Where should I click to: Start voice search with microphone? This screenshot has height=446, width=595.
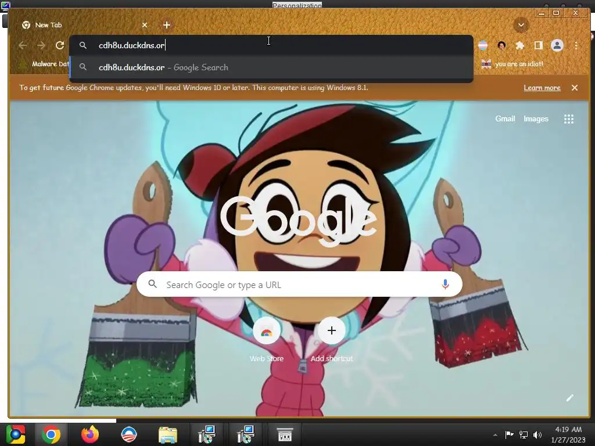point(445,284)
